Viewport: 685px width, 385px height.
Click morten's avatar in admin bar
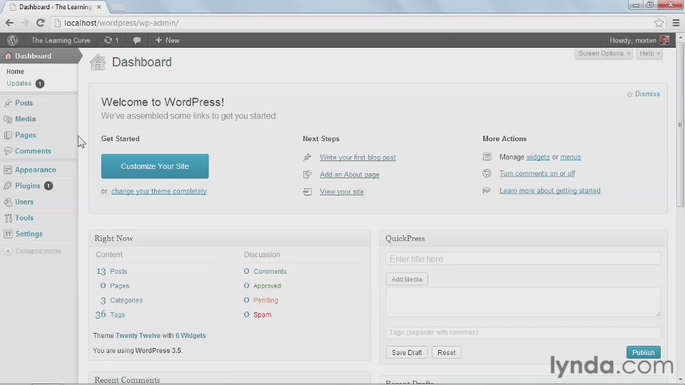[x=664, y=40]
